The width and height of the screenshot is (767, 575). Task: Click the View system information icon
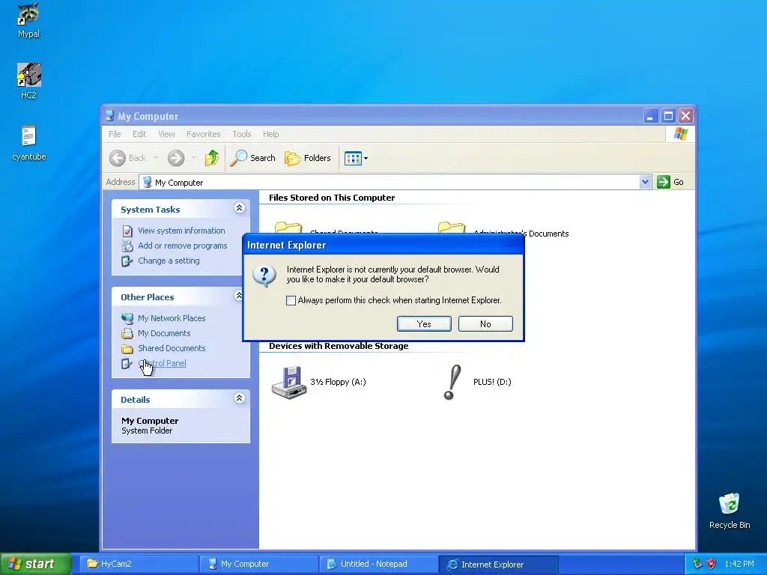point(127,231)
